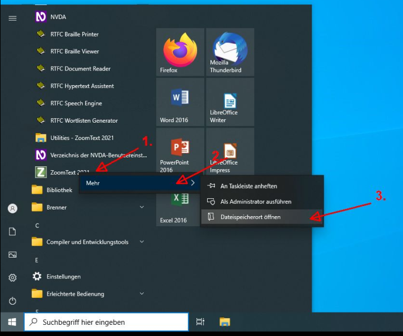Open the Pictures sidebar icon
The image size is (403, 336).
click(12, 254)
